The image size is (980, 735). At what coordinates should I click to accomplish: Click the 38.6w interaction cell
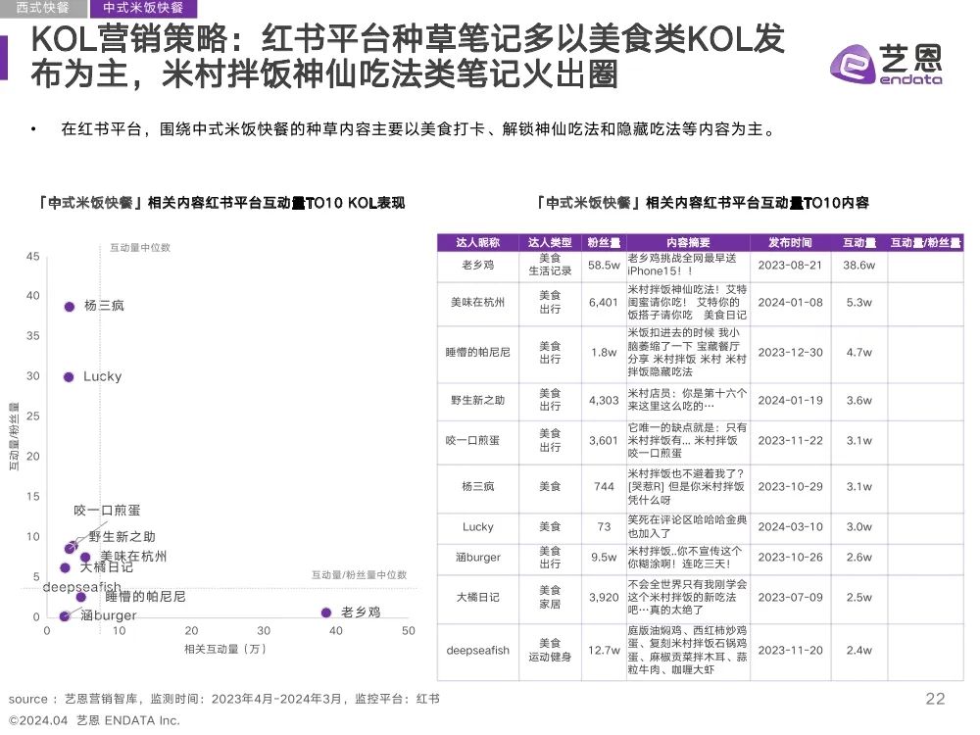[x=858, y=265]
